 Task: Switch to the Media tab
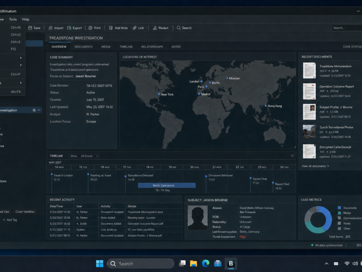click(x=106, y=47)
